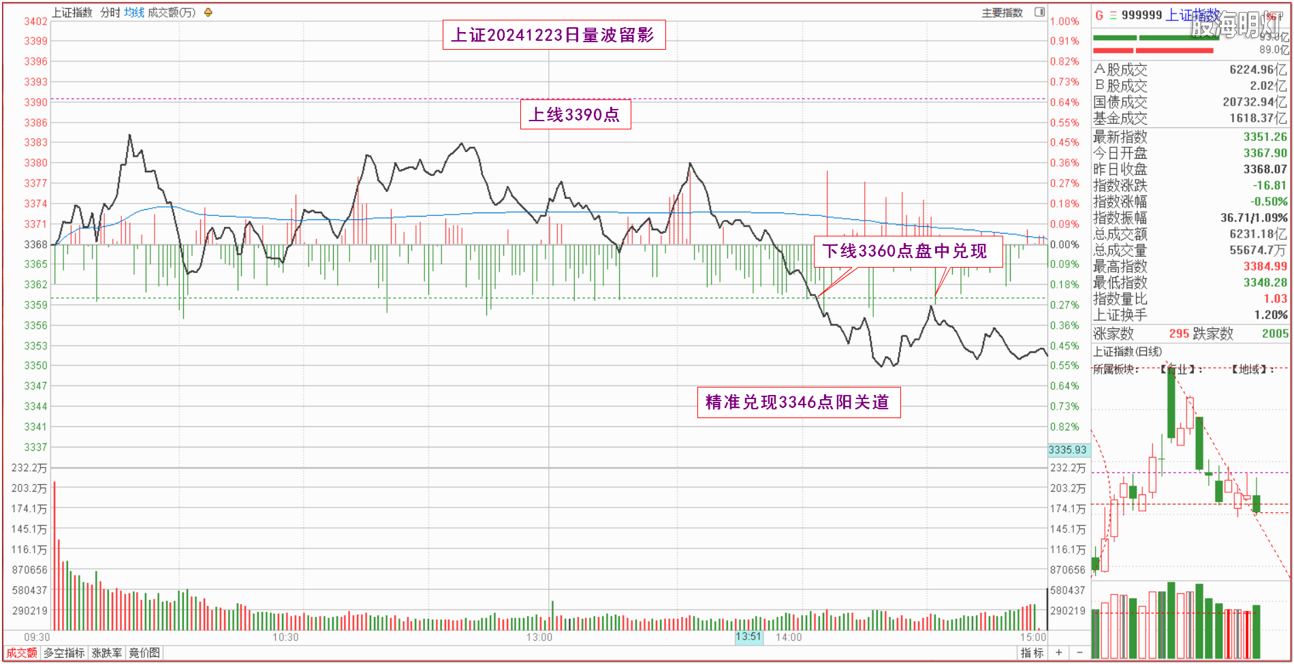The image size is (1294, 664).
Task: Click the 上证20241223日量波留影 title annotation
Action: click(554, 35)
